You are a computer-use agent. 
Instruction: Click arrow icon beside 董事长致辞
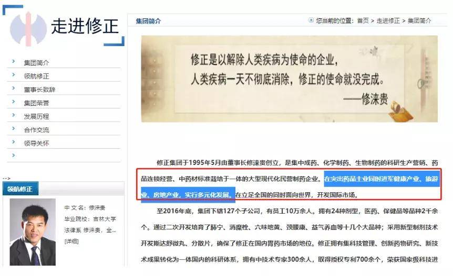tap(14, 88)
